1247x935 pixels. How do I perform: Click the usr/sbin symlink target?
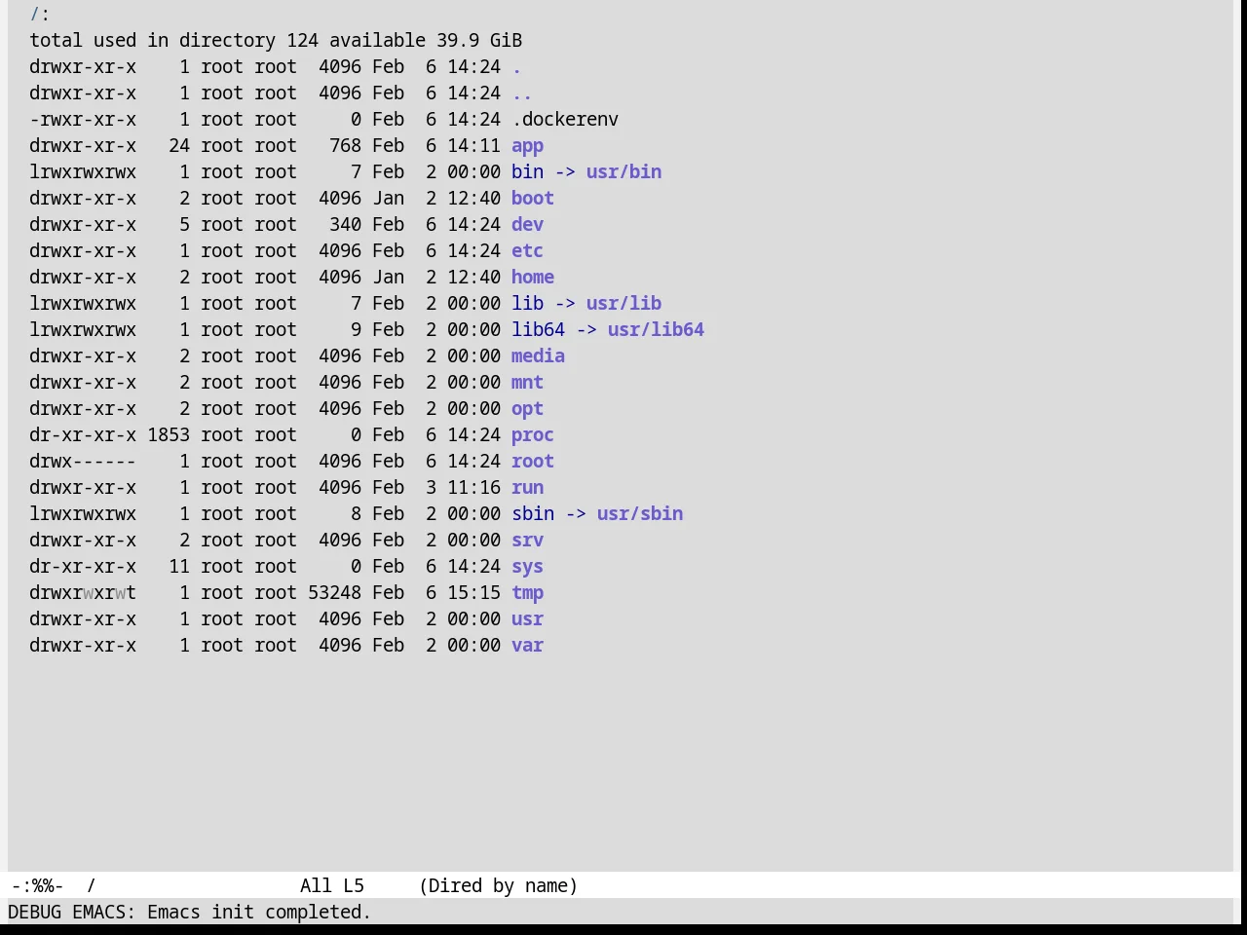point(640,514)
